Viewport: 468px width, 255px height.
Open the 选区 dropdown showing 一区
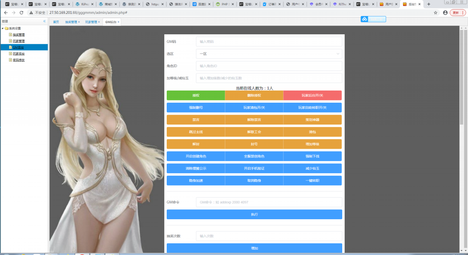(x=269, y=54)
